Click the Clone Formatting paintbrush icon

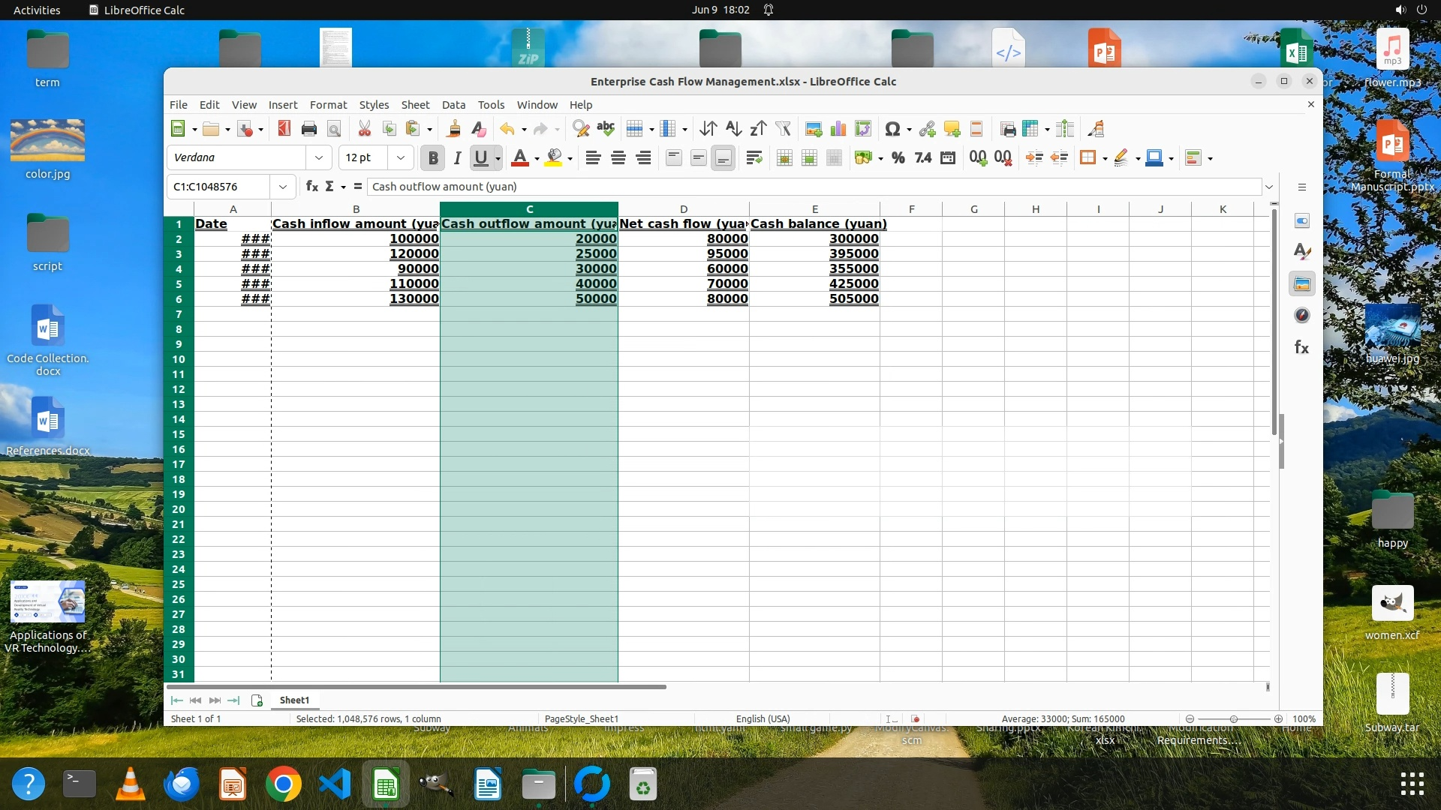(453, 129)
